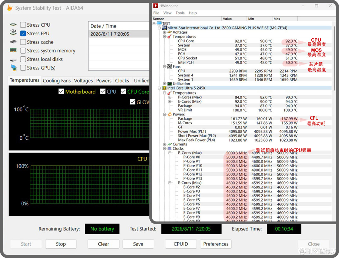This screenshot has height=258, width=339.
Task: Click the thermometer icon of CPU Temperatures node
Action: (x=170, y=93)
